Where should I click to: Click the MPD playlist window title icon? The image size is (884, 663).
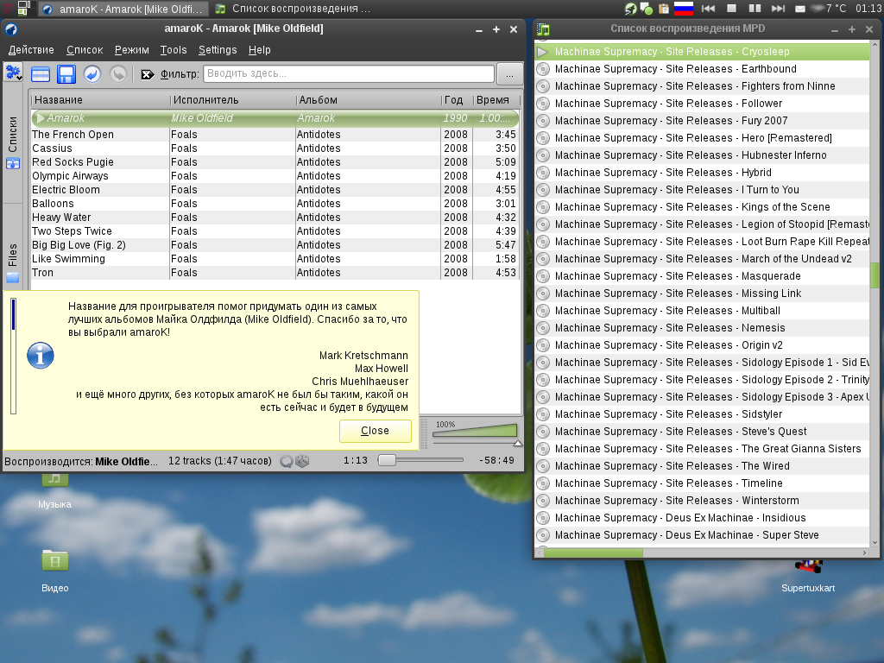(543, 29)
